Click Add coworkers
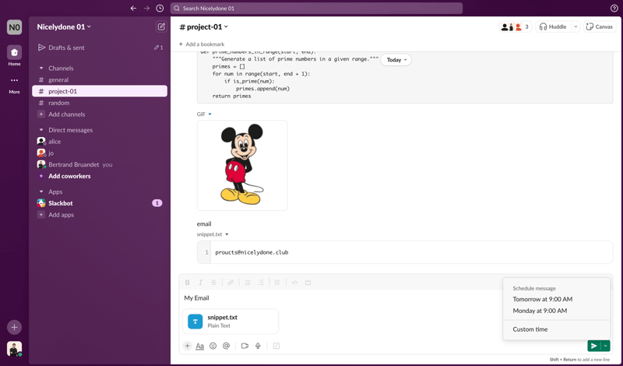Screen dimensions: 623x366 100,176
